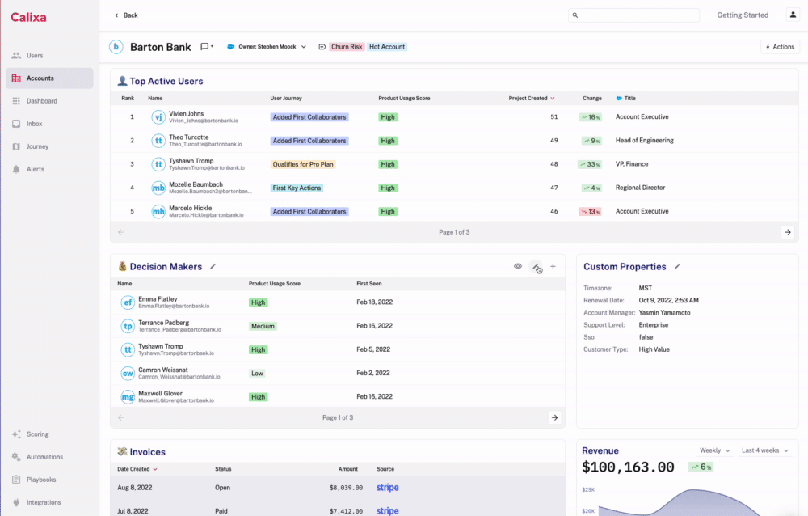
Task: Open the Actions button menu
Action: pos(779,47)
